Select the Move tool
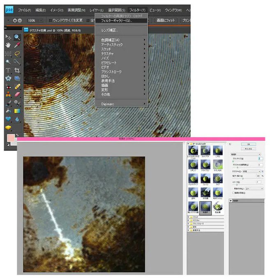270x280 pixels. click(8, 37)
